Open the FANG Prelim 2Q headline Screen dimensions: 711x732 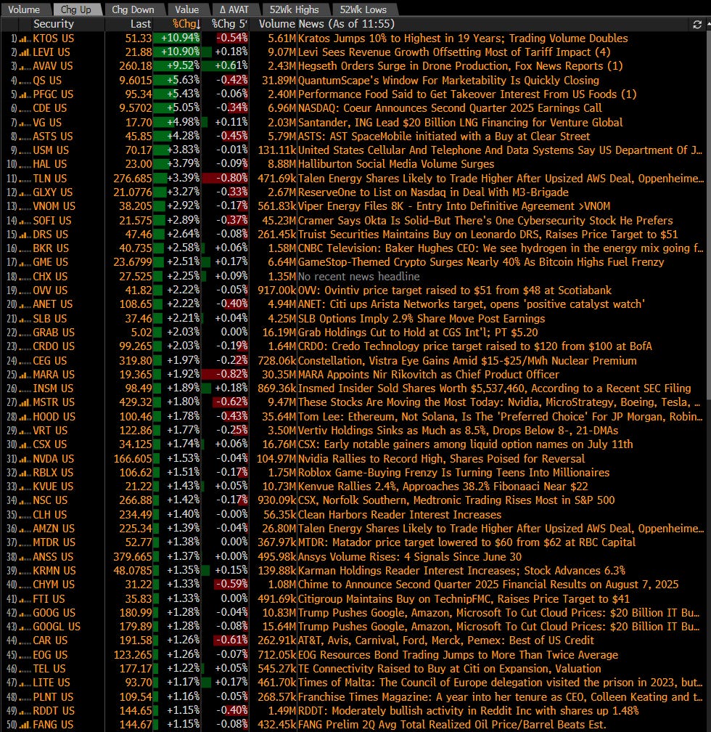click(451, 725)
